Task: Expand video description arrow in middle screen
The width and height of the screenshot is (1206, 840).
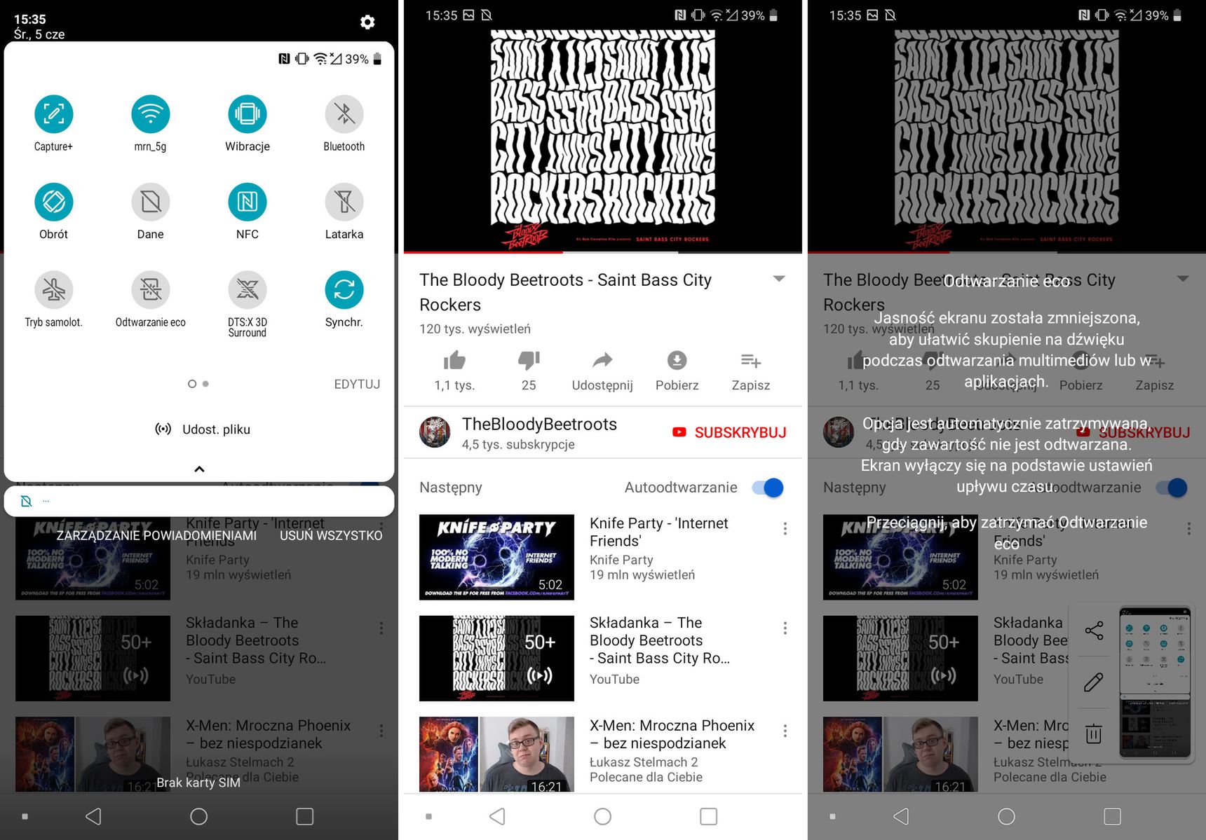Action: tap(779, 279)
